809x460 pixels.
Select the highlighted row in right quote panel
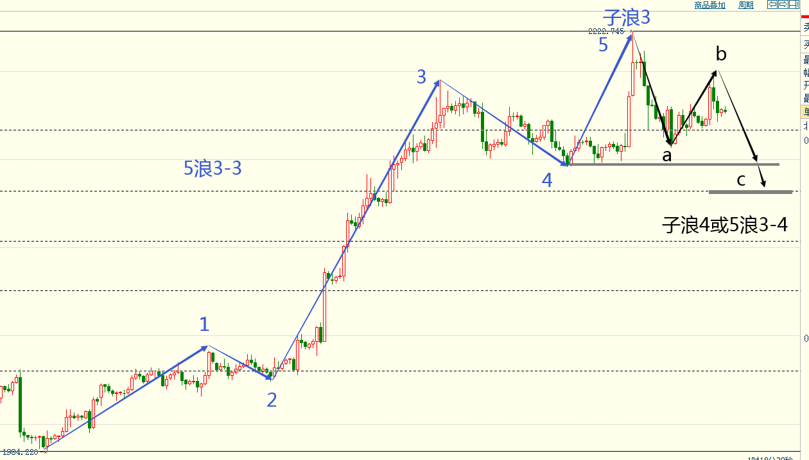coord(805,112)
